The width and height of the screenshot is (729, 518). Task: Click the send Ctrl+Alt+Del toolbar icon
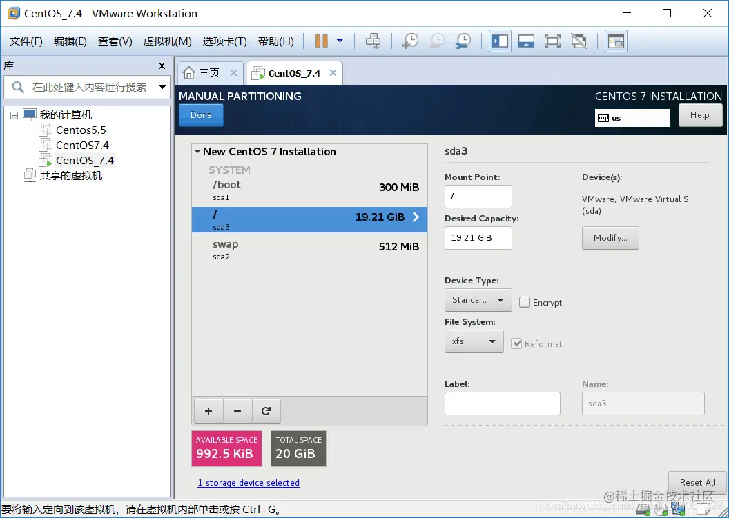pos(373,41)
